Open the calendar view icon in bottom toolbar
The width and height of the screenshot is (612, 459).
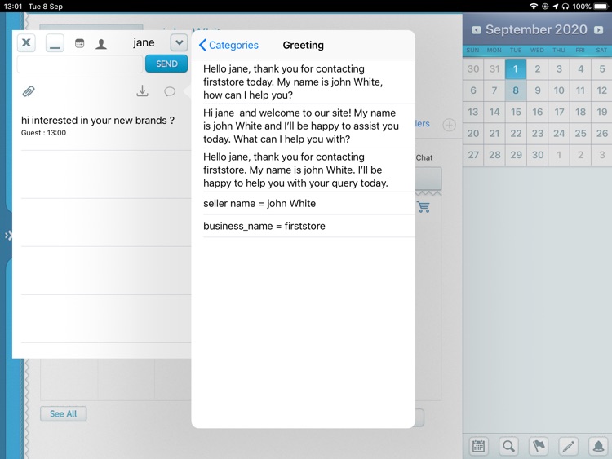(x=478, y=446)
